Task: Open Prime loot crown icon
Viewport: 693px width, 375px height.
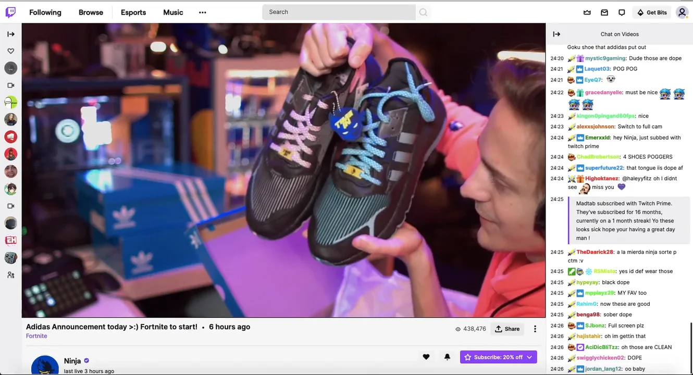Action: pos(587,12)
